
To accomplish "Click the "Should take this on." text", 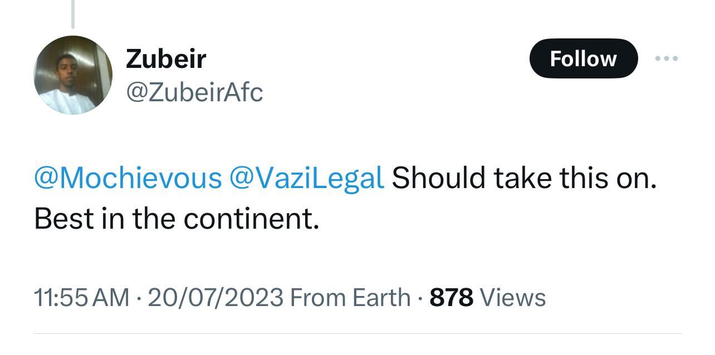I will (524, 178).
